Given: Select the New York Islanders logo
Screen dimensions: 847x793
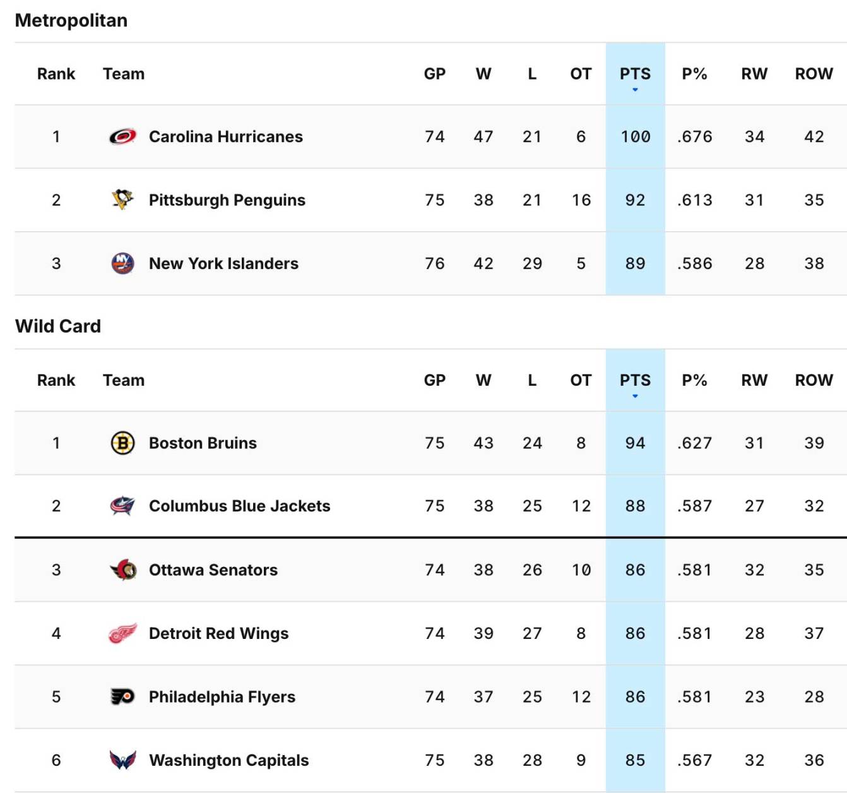Looking at the screenshot, I should pyautogui.click(x=123, y=263).
